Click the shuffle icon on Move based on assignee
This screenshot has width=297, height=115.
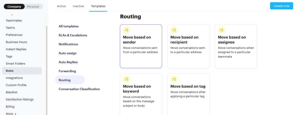click(x=222, y=30)
